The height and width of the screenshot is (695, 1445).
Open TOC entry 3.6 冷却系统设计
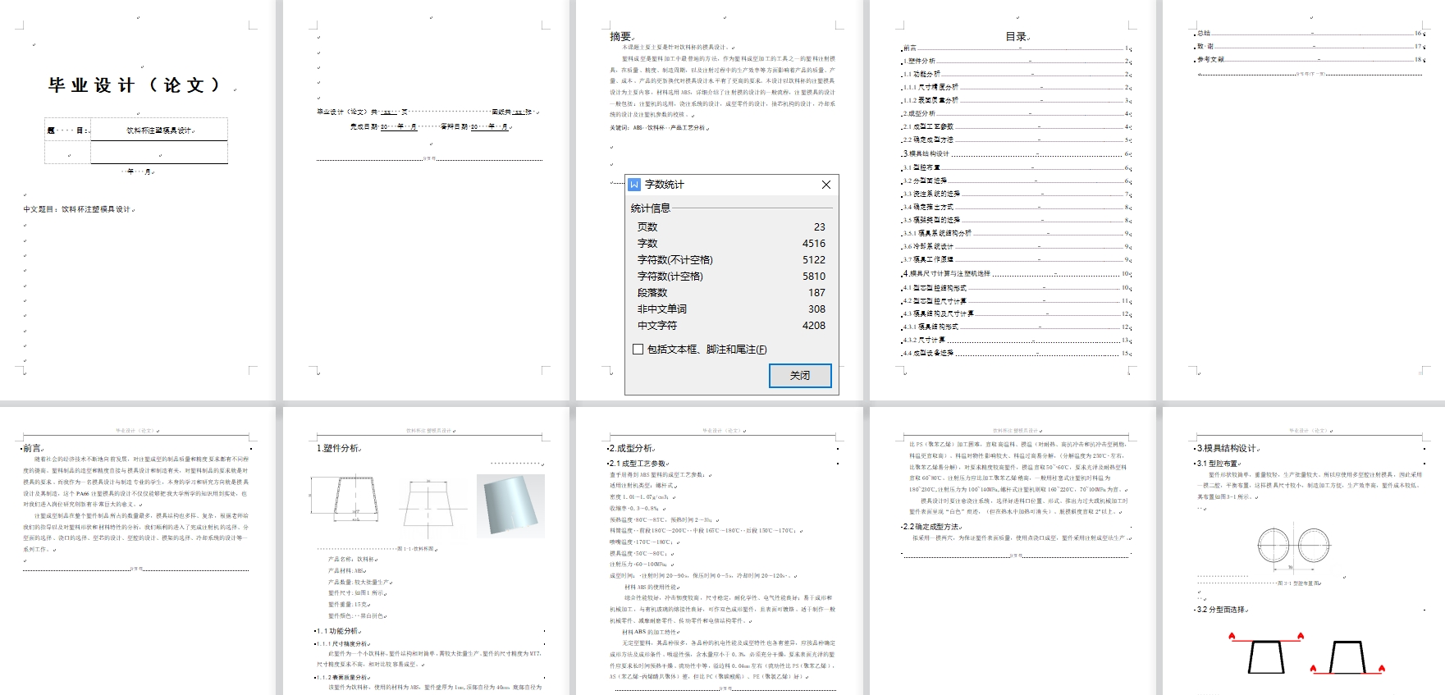1017,246
